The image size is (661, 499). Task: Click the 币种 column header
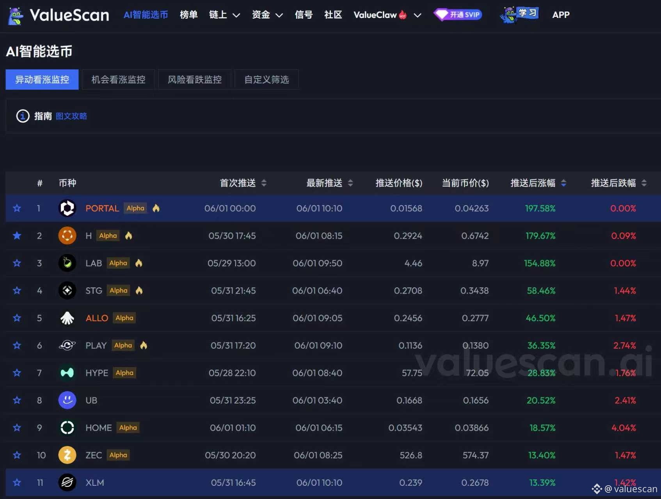68,183
